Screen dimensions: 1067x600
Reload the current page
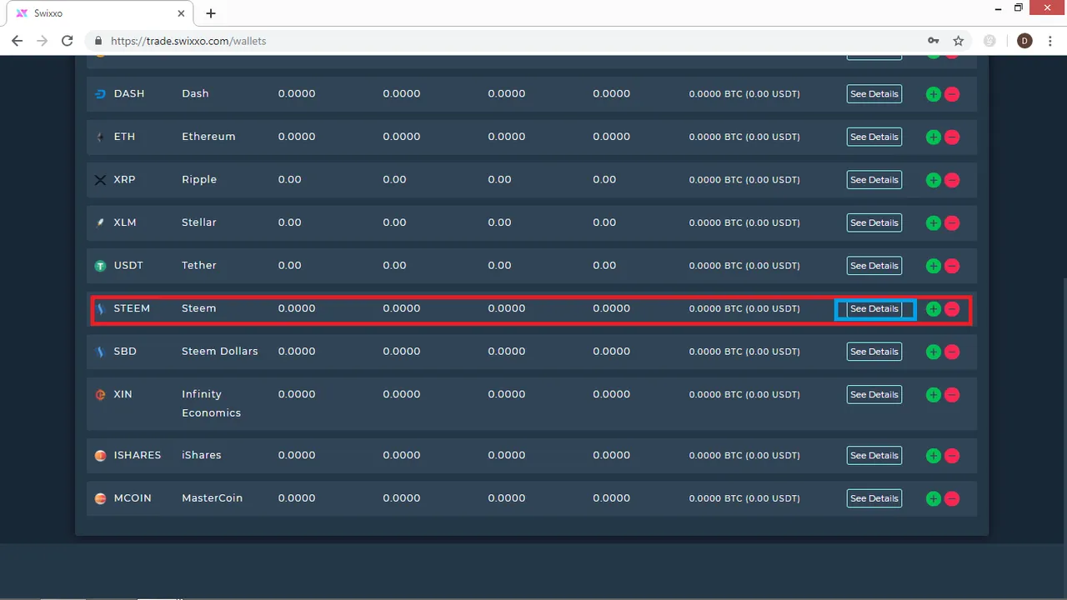[x=68, y=41]
